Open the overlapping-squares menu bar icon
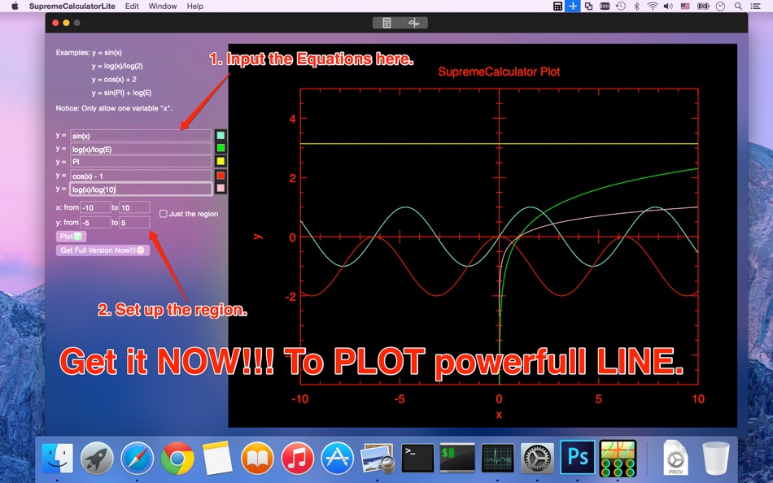773x483 pixels. click(588, 6)
